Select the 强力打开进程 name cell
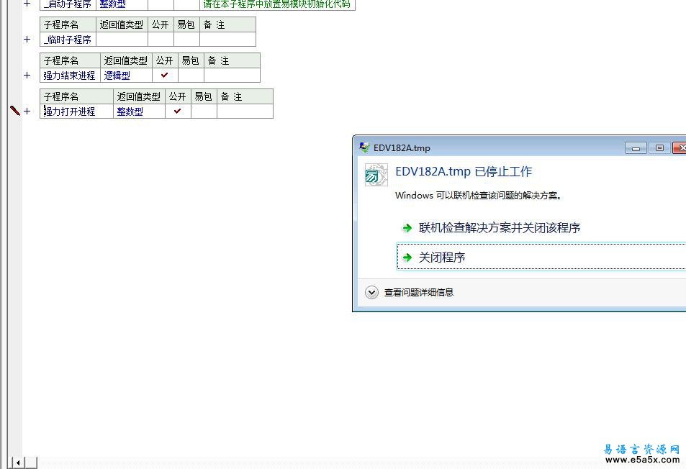This screenshot has height=469, width=686. coord(76,111)
